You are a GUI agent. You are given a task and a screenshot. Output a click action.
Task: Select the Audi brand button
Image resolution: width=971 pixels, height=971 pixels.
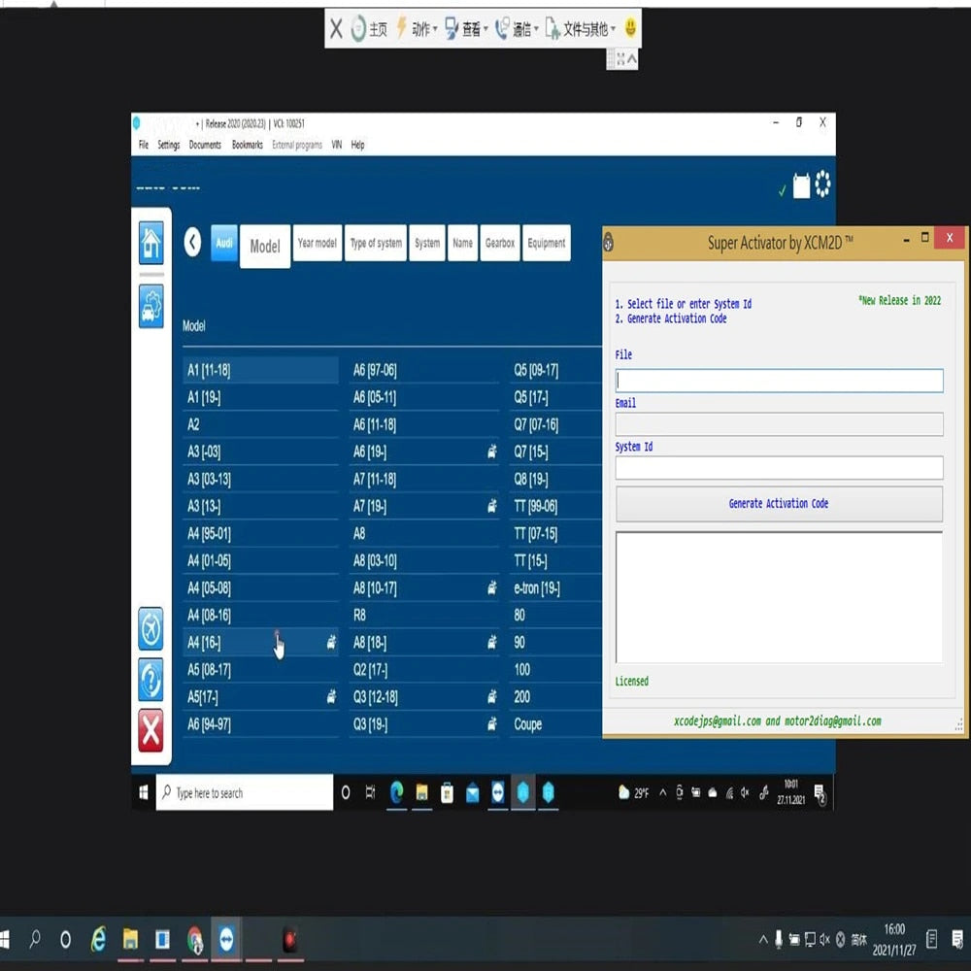(x=223, y=244)
